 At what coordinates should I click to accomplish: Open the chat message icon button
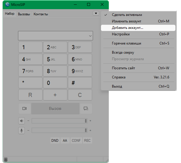pyautogui.click(x=86, y=108)
